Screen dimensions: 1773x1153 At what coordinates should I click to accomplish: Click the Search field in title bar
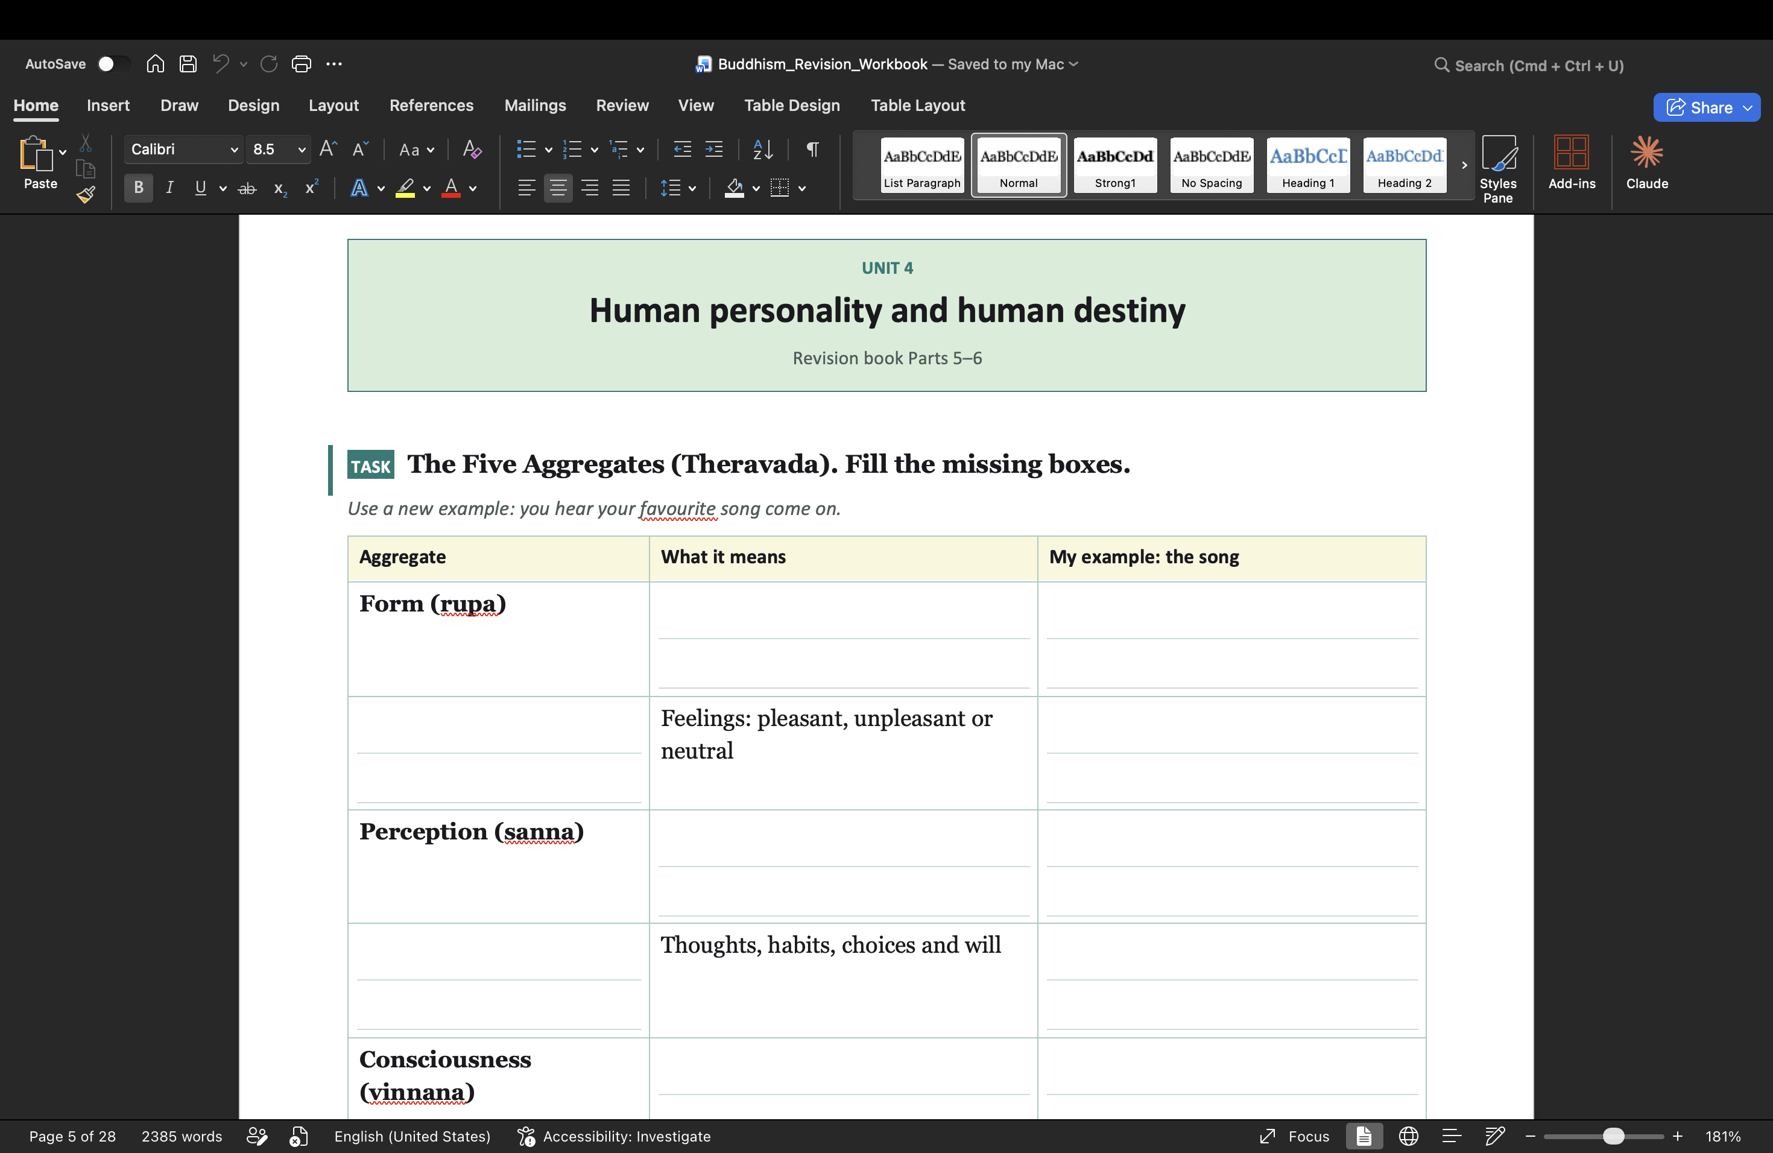[x=1529, y=66]
